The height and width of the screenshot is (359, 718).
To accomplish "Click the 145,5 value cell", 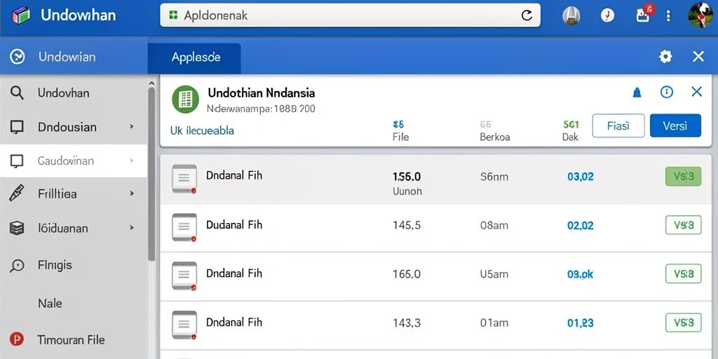I will tap(407, 225).
